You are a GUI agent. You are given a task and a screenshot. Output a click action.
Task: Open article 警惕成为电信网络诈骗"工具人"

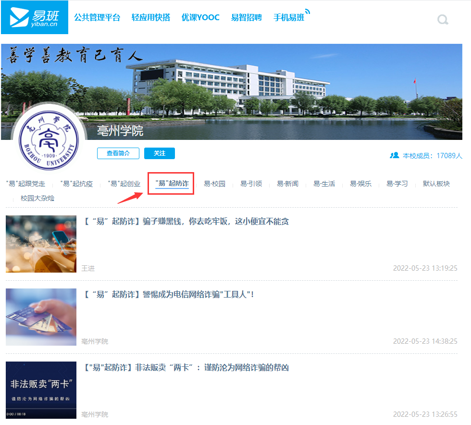point(168,294)
